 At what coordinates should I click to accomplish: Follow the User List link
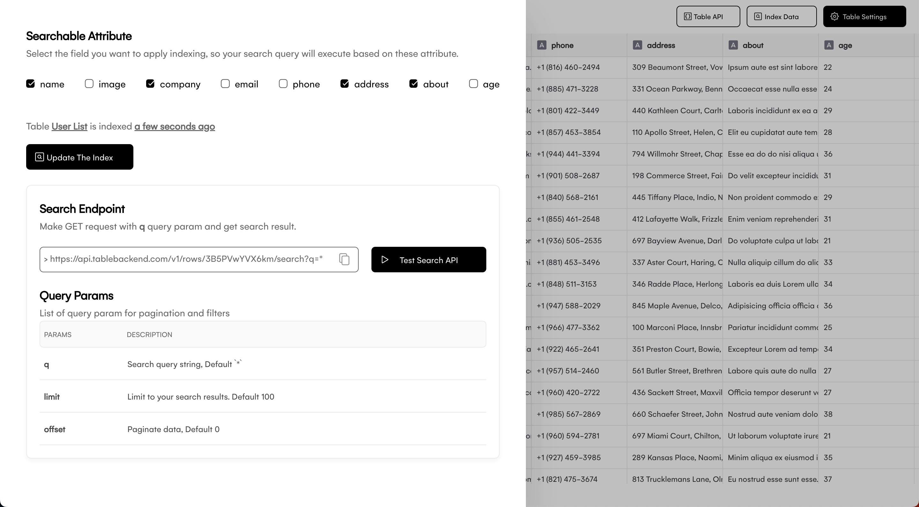click(69, 127)
